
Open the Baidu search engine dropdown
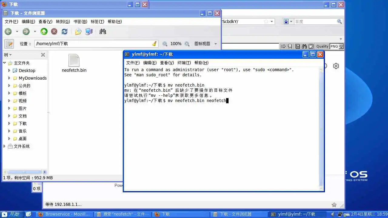coord(288,21)
